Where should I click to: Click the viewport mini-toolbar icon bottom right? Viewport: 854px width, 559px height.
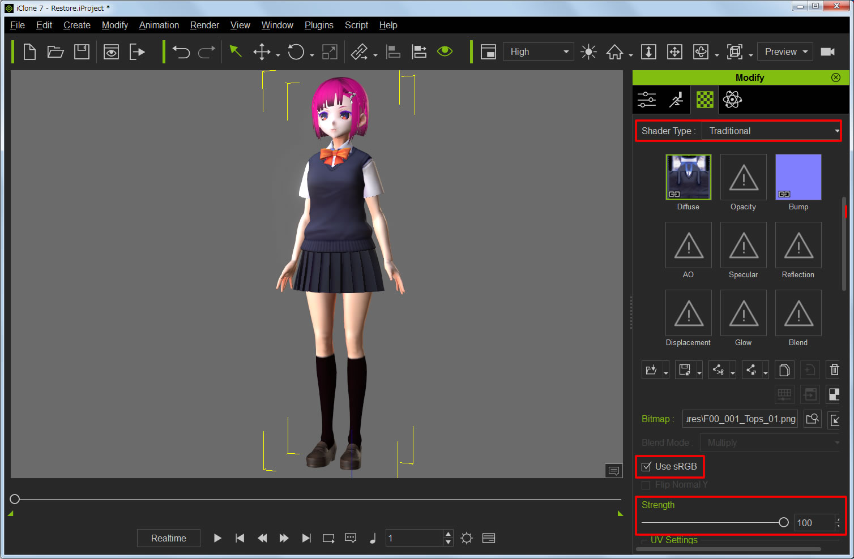[x=614, y=471]
